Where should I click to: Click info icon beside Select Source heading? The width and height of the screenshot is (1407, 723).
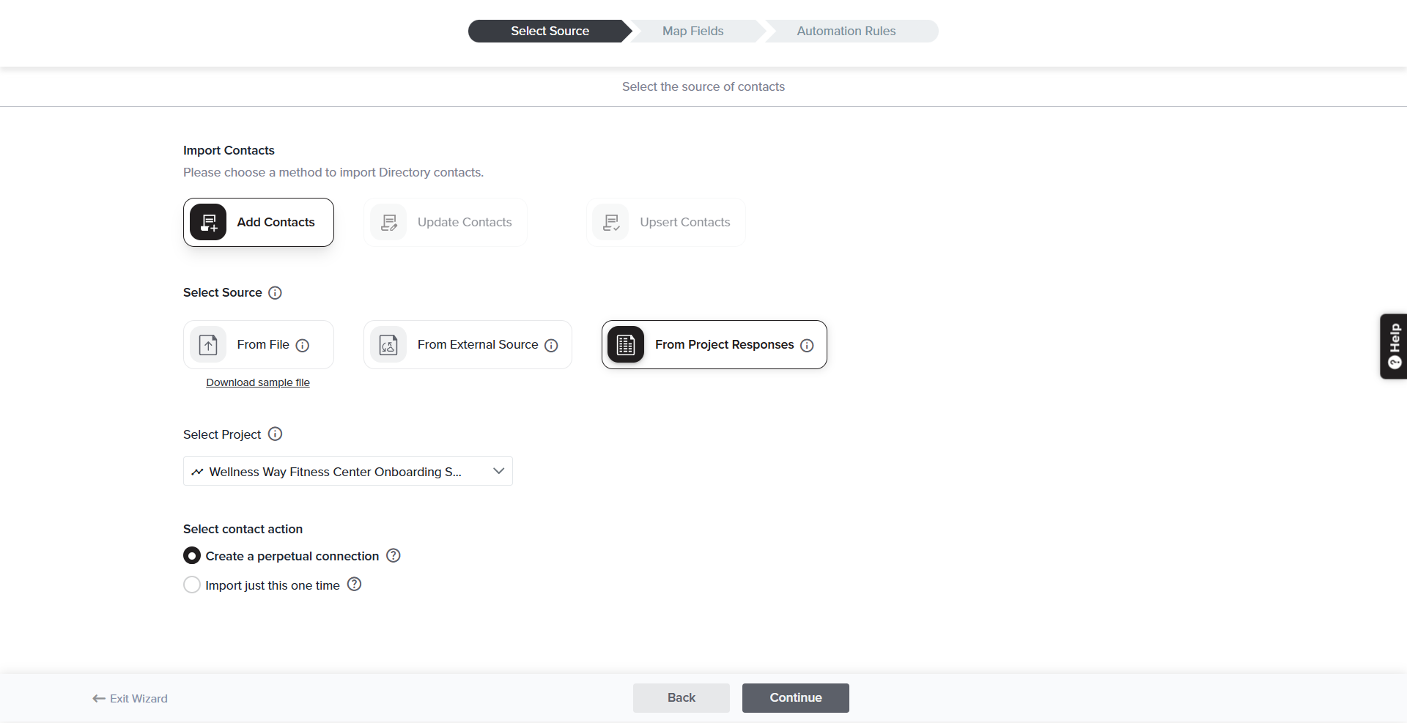click(x=275, y=293)
